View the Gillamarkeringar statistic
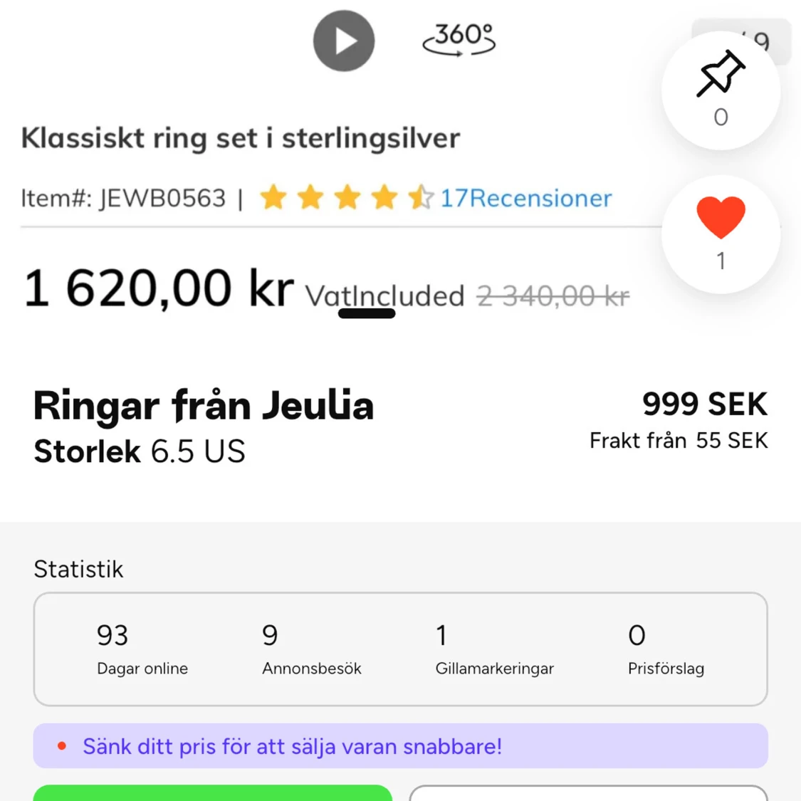 tap(494, 649)
